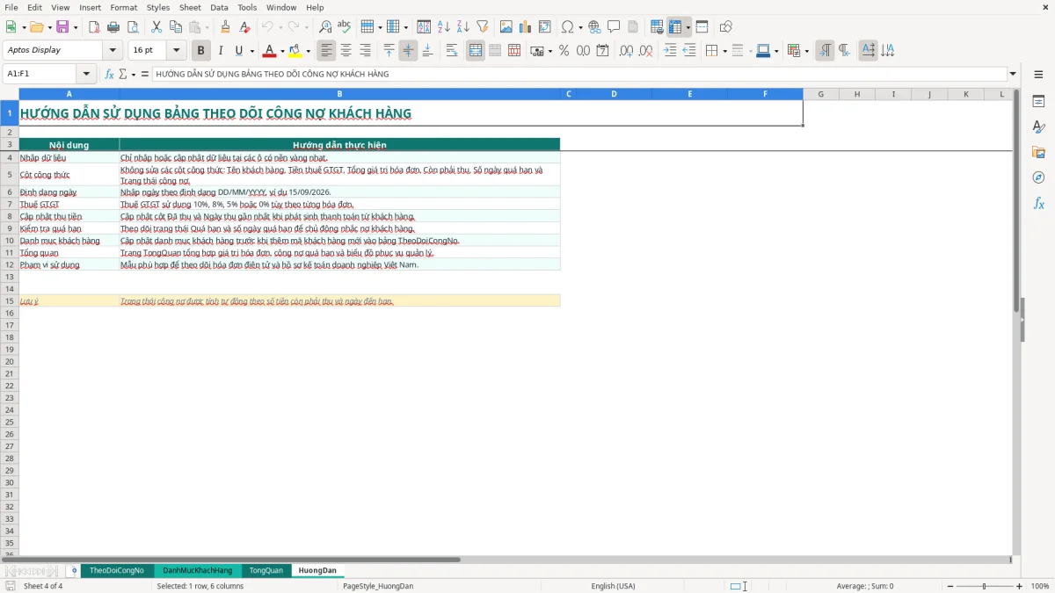Viewport: 1055px width, 593px height.
Task: Add decimal place
Action: pos(626,51)
